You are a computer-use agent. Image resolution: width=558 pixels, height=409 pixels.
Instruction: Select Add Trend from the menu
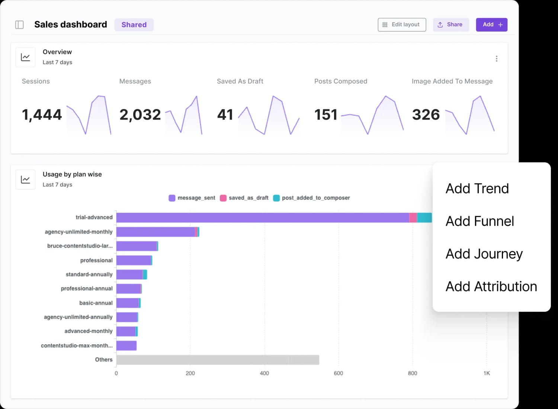[x=477, y=188]
